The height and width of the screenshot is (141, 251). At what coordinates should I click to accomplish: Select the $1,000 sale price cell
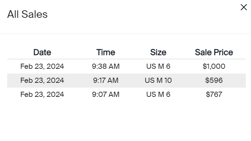(214, 66)
